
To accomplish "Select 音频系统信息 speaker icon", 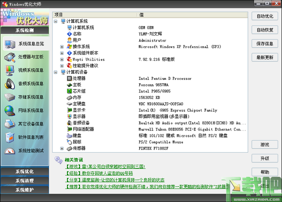I will point(10,84).
